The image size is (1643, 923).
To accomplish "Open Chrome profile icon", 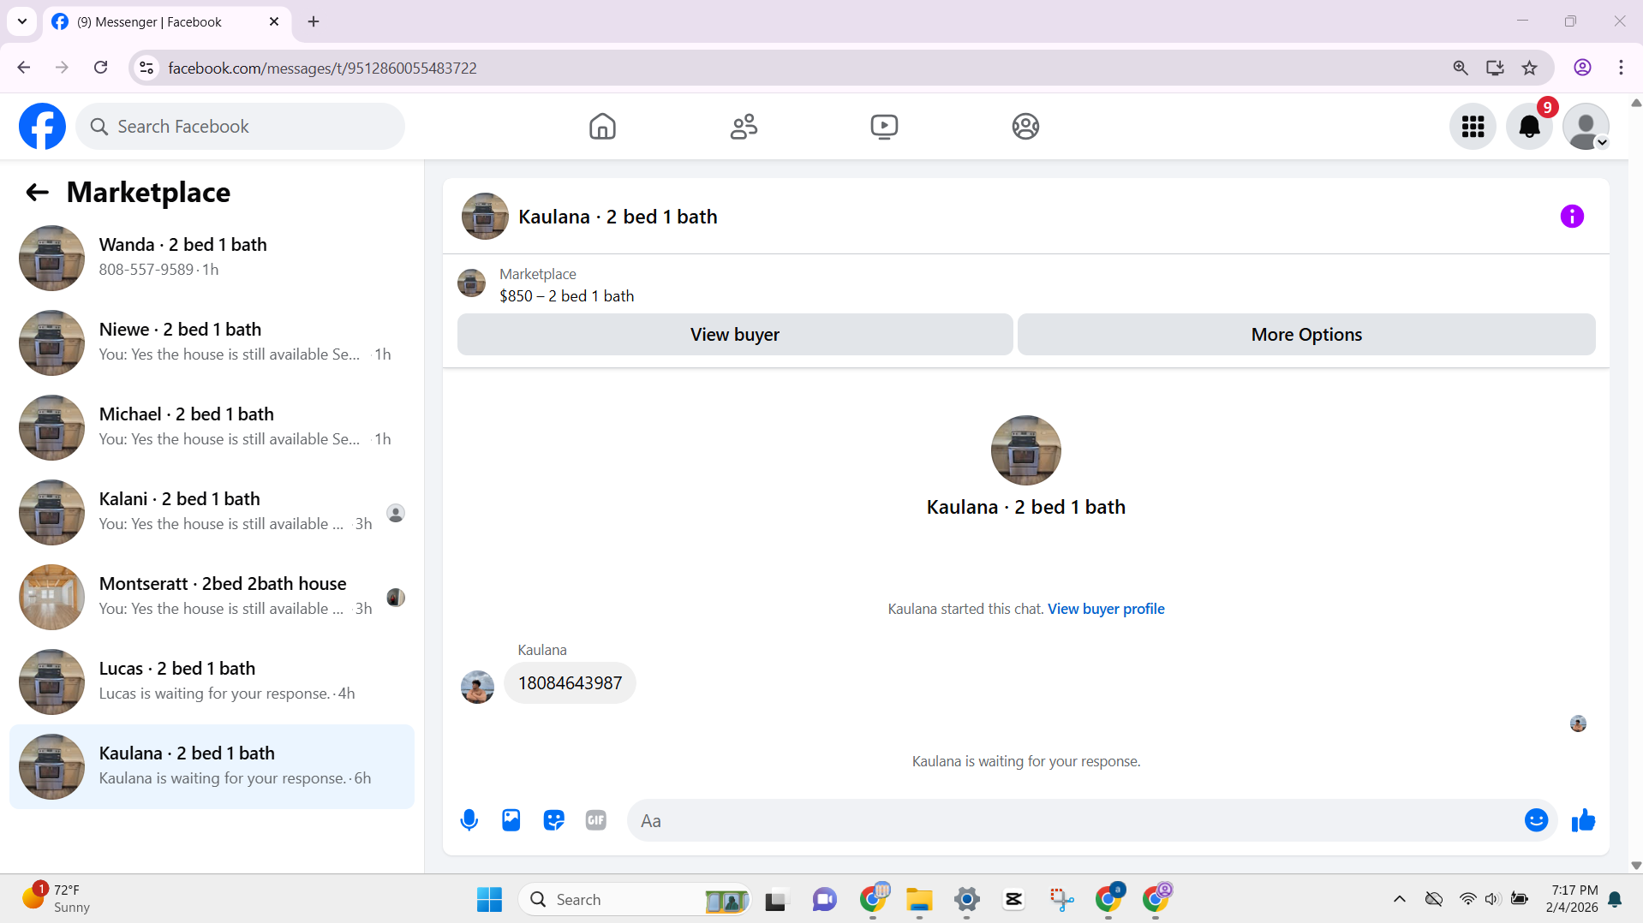I will click(1582, 68).
